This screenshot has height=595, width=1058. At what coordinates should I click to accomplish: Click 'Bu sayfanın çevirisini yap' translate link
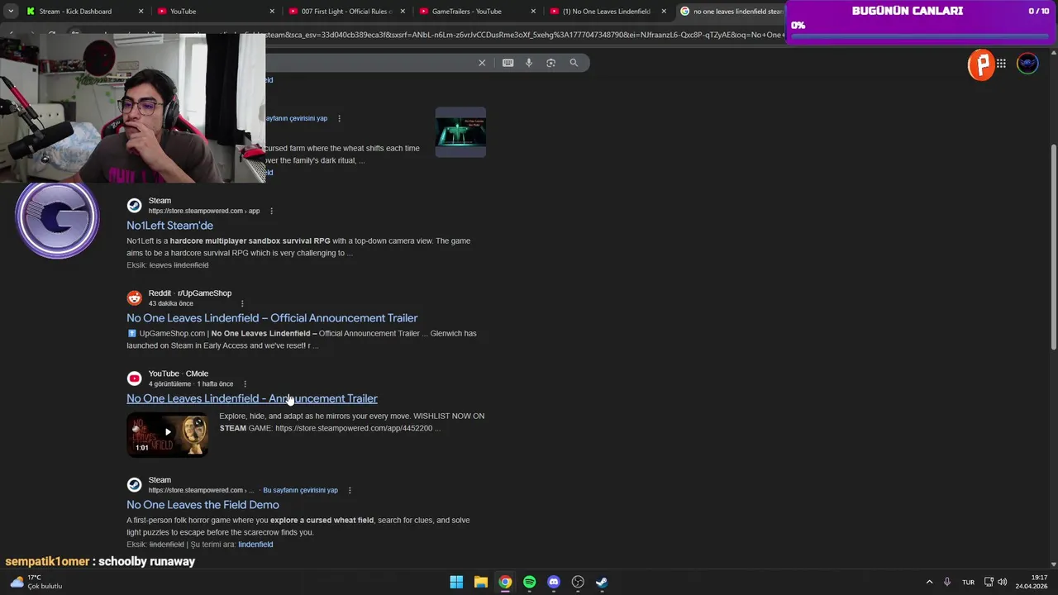pos(300,490)
